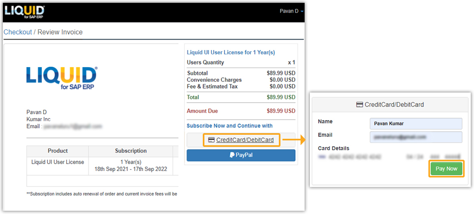Go to the Checkout breadcrumb link
The height and width of the screenshot is (214, 474).
point(18,32)
